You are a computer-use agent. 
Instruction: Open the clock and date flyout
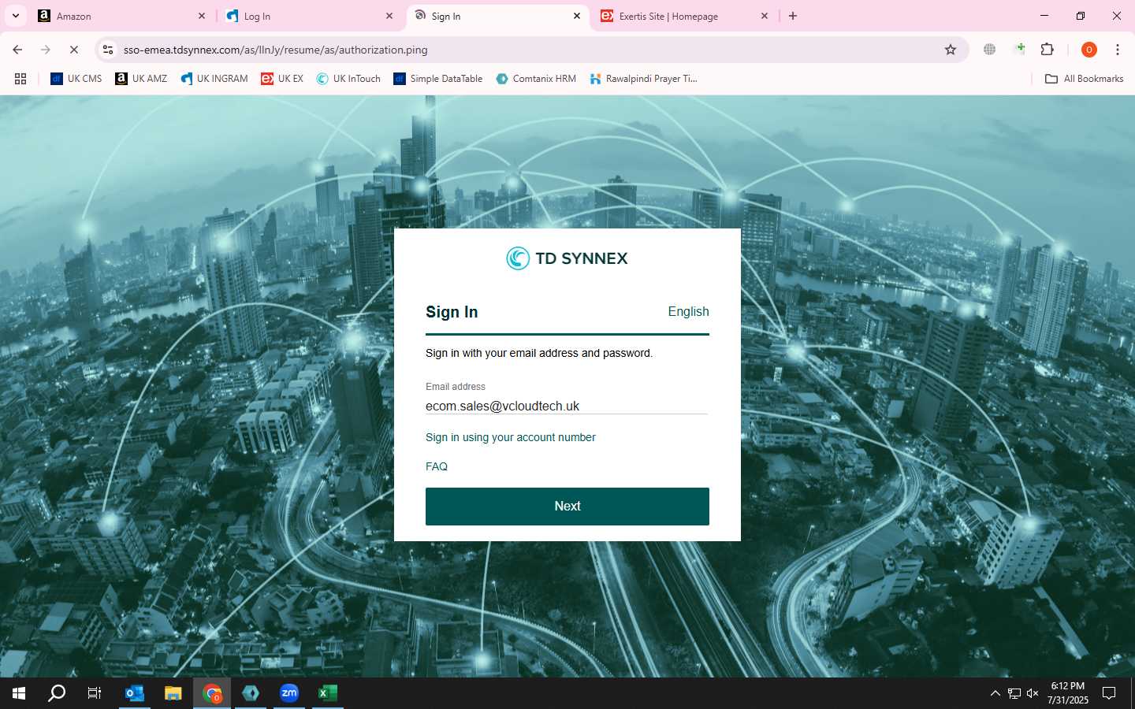tap(1068, 693)
